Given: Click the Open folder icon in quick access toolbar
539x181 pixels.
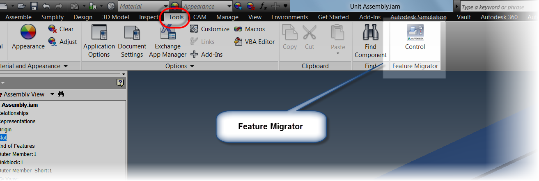Looking at the screenshot, I should pos(22,6).
